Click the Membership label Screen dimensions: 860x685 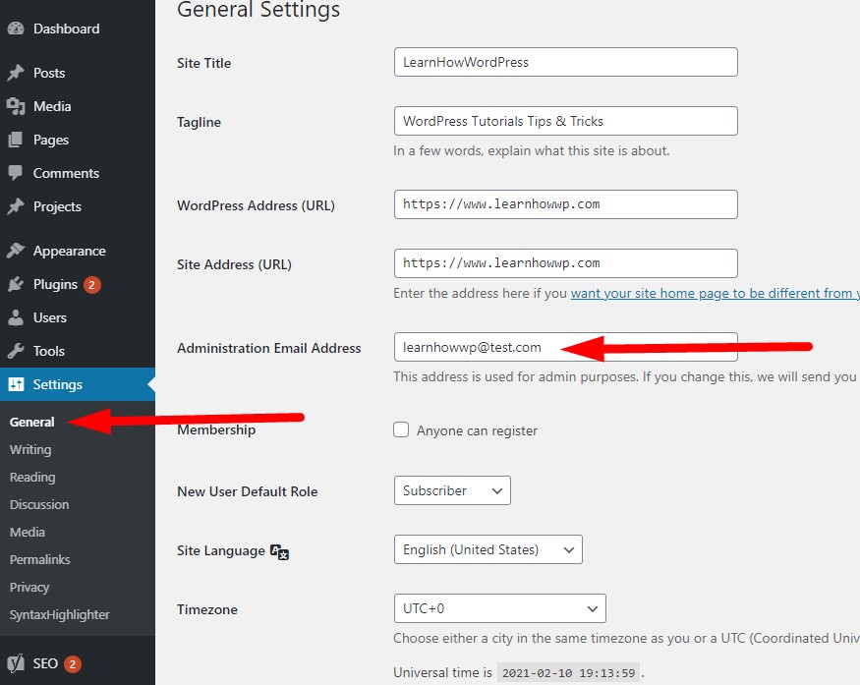click(x=216, y=429)
